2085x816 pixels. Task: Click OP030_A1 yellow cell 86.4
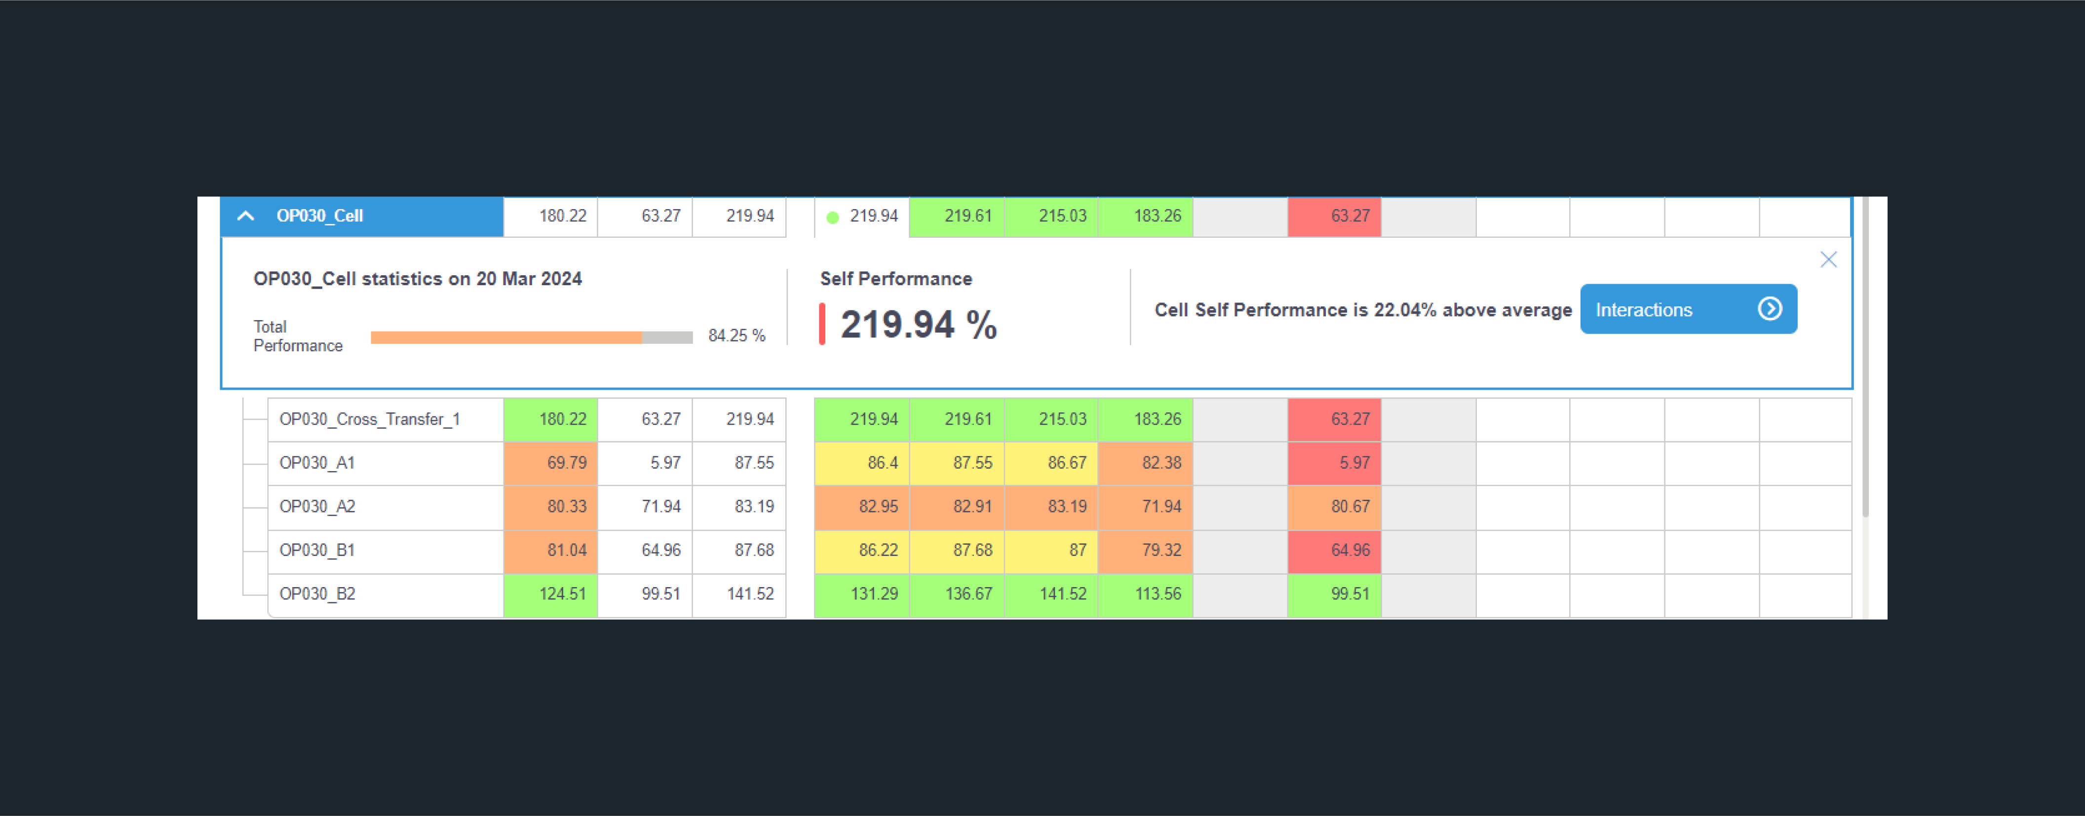862,463
